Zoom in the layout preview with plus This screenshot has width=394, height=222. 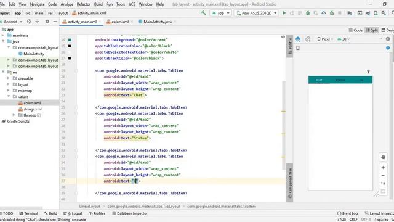pos(383,167)
